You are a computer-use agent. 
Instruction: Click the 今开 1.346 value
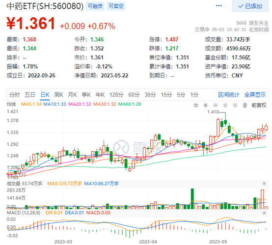click(x=97, y=40)
